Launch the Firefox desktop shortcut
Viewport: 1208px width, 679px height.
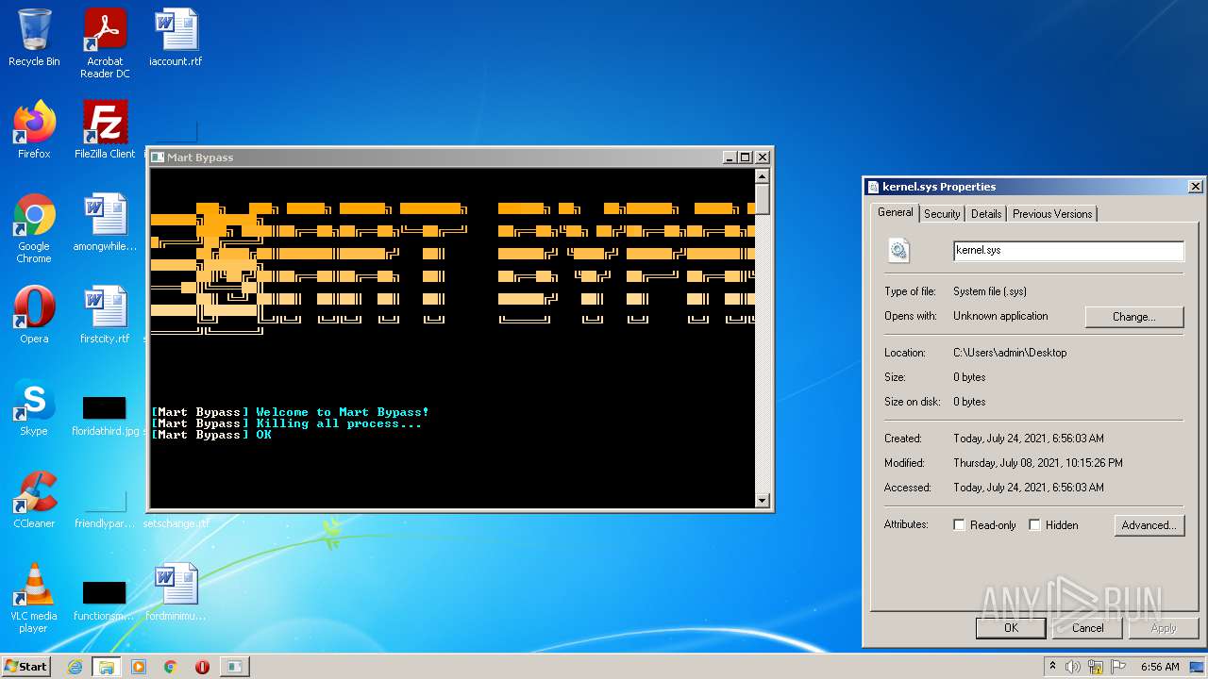point(34,130)
